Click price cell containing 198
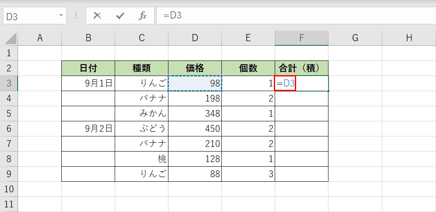436x212 pixels. (x=195, y=98)
